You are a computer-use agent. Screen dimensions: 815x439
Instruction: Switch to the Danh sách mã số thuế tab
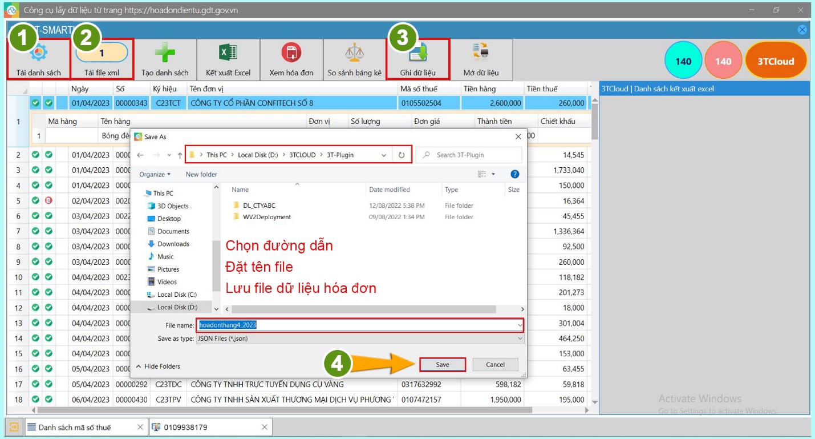click(75, 427)
